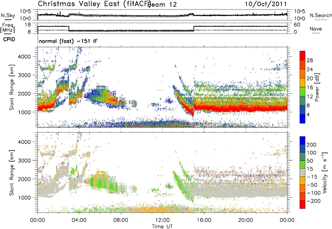332x229 pixels.
Task: Click the solid line sample under N.Sky
Action: (8, 19)
